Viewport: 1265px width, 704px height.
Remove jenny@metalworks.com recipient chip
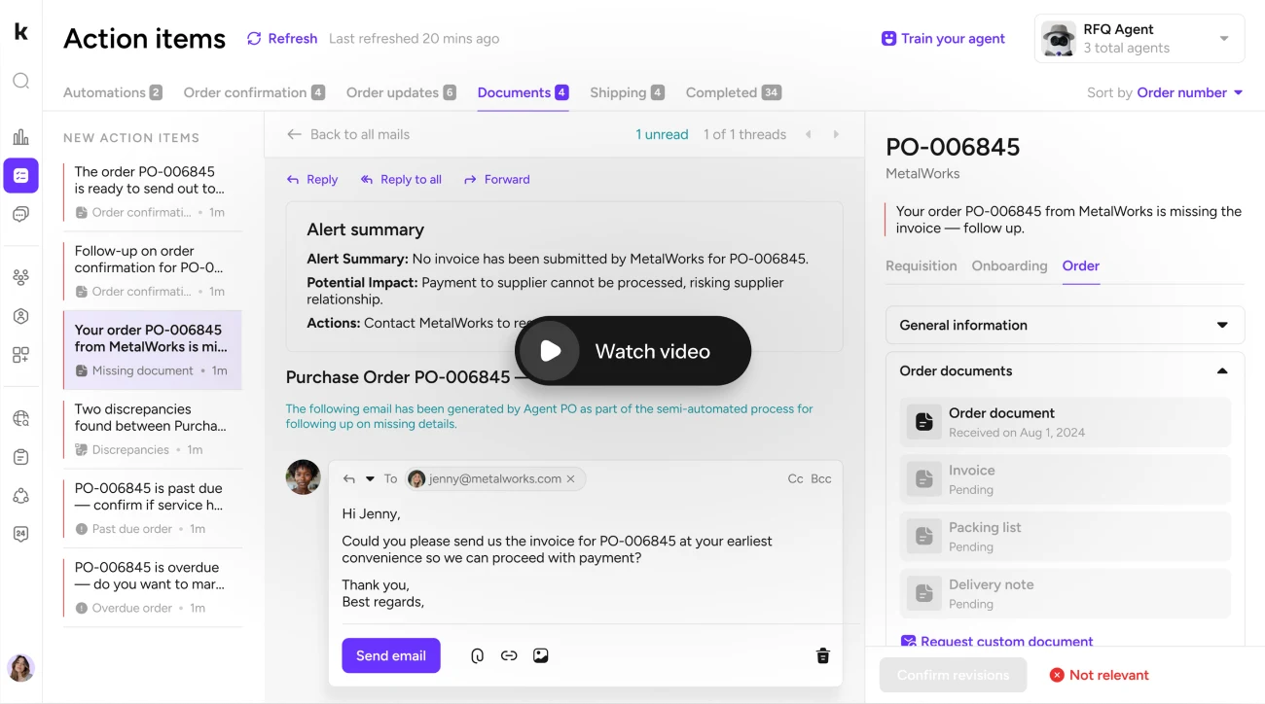(x=571, y=478)
